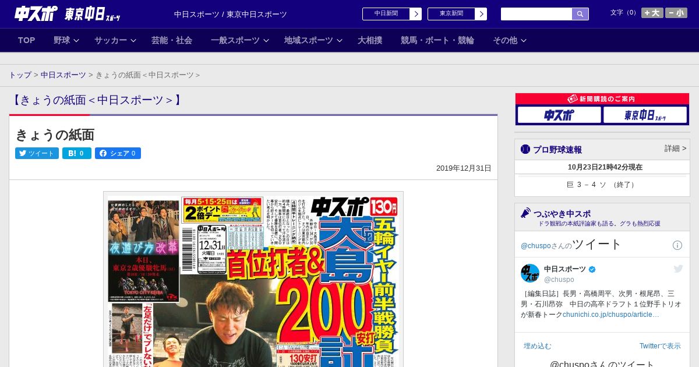Click the 詳細 > link

tap(675, 149)
